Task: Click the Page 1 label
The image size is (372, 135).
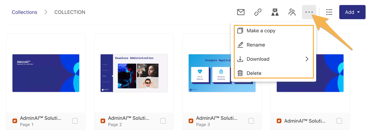Action: (27, 124)
